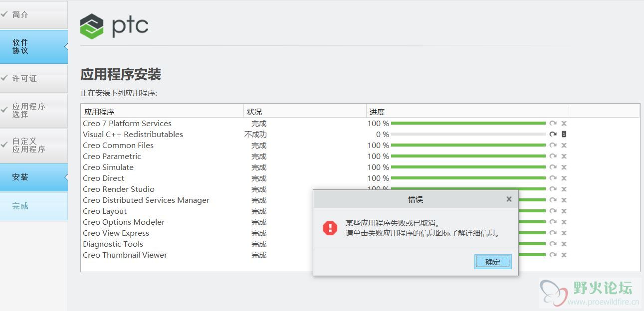This screenshot has height=311, width=644.
Task: Select the Creo Common Files row name
Action: tap(118, 145)
